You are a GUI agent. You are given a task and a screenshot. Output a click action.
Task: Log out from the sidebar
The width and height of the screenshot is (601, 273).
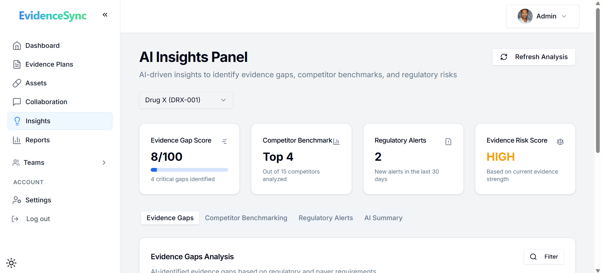point(38,219)
